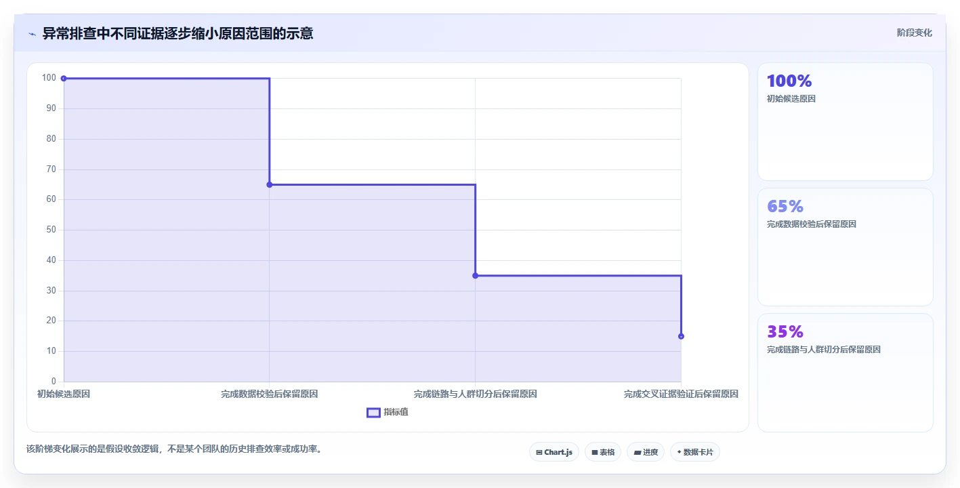Click y-axis tick label 100
Viewport: 960px width, 488px height.
click(x=49, y=78)
